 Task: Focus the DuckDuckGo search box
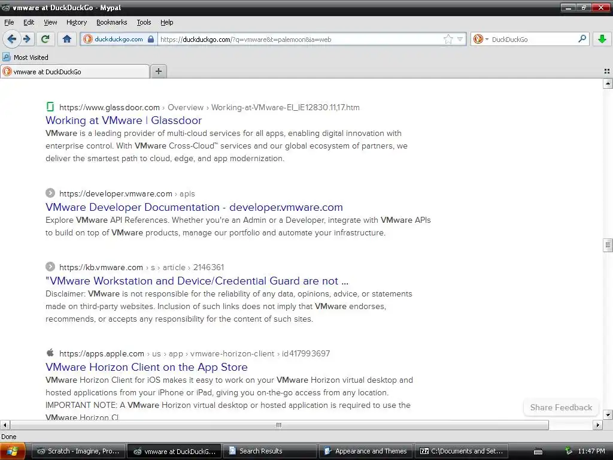point(533,39)
